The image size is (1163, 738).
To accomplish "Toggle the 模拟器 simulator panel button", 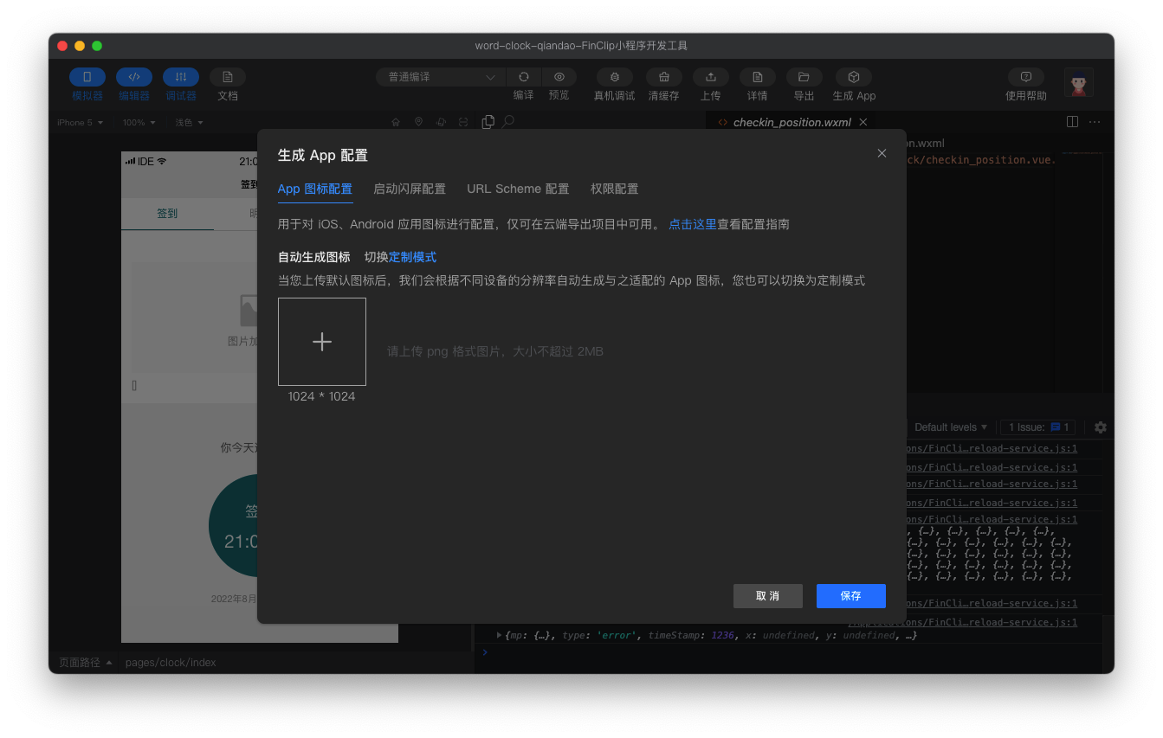I will coord(87,77).
